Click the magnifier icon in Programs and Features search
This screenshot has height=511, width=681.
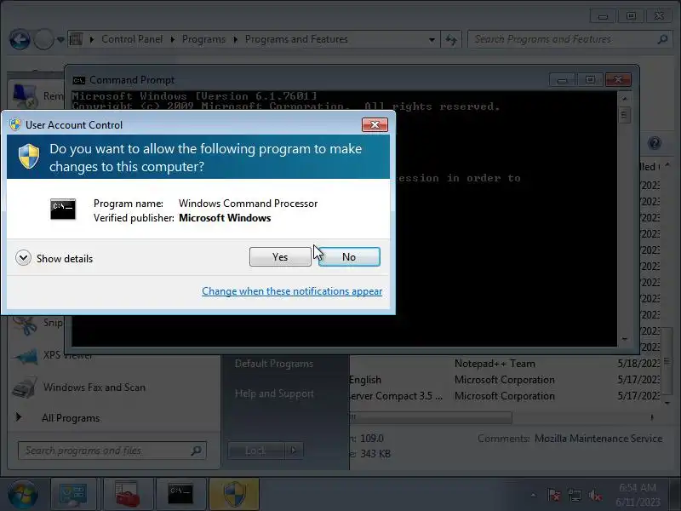coord(663,39)
